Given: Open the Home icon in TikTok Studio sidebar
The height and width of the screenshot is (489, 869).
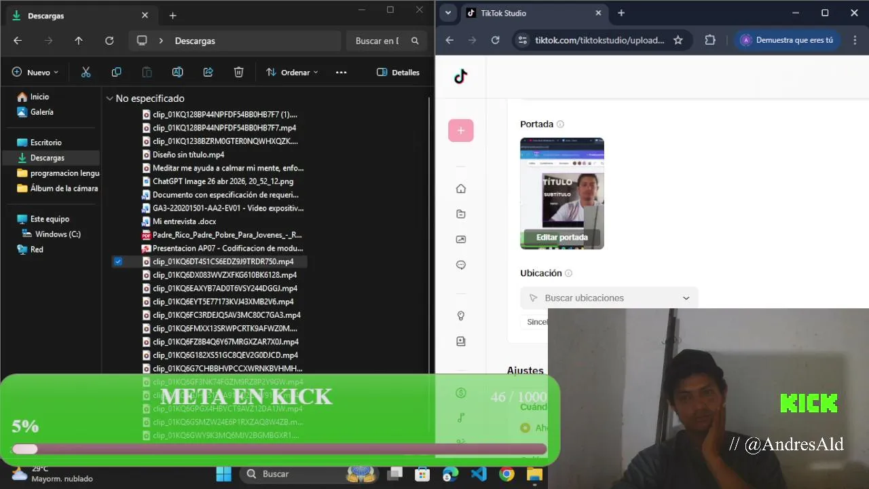Looking at the screenshot, I should [461, 189].
